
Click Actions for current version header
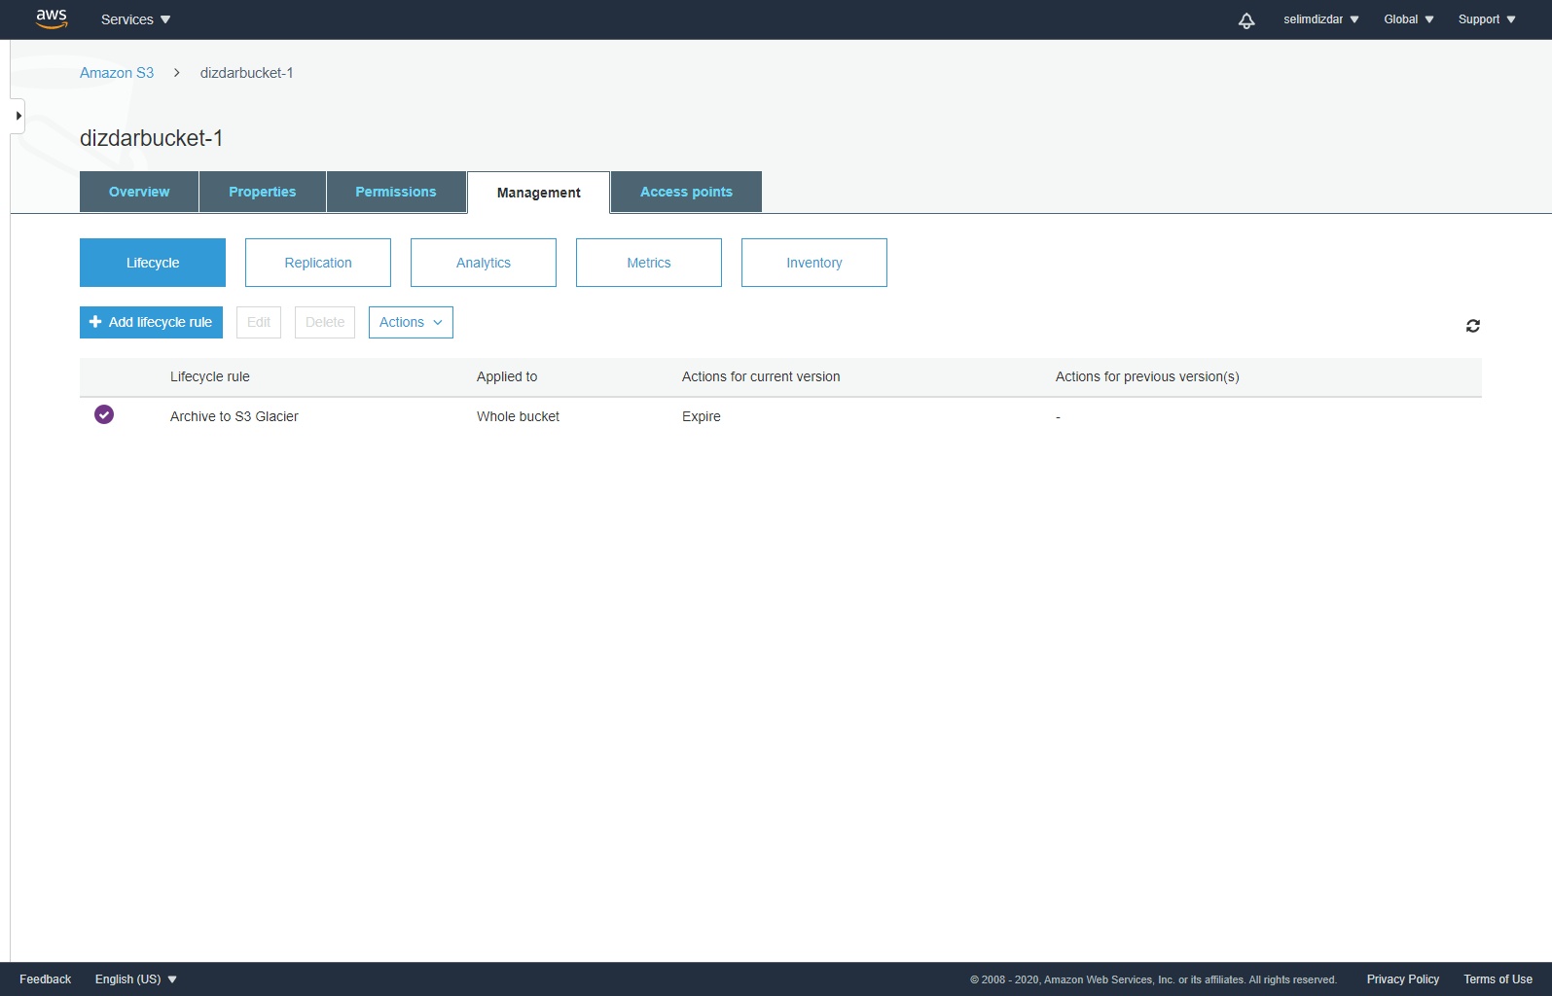click(761, 376)
